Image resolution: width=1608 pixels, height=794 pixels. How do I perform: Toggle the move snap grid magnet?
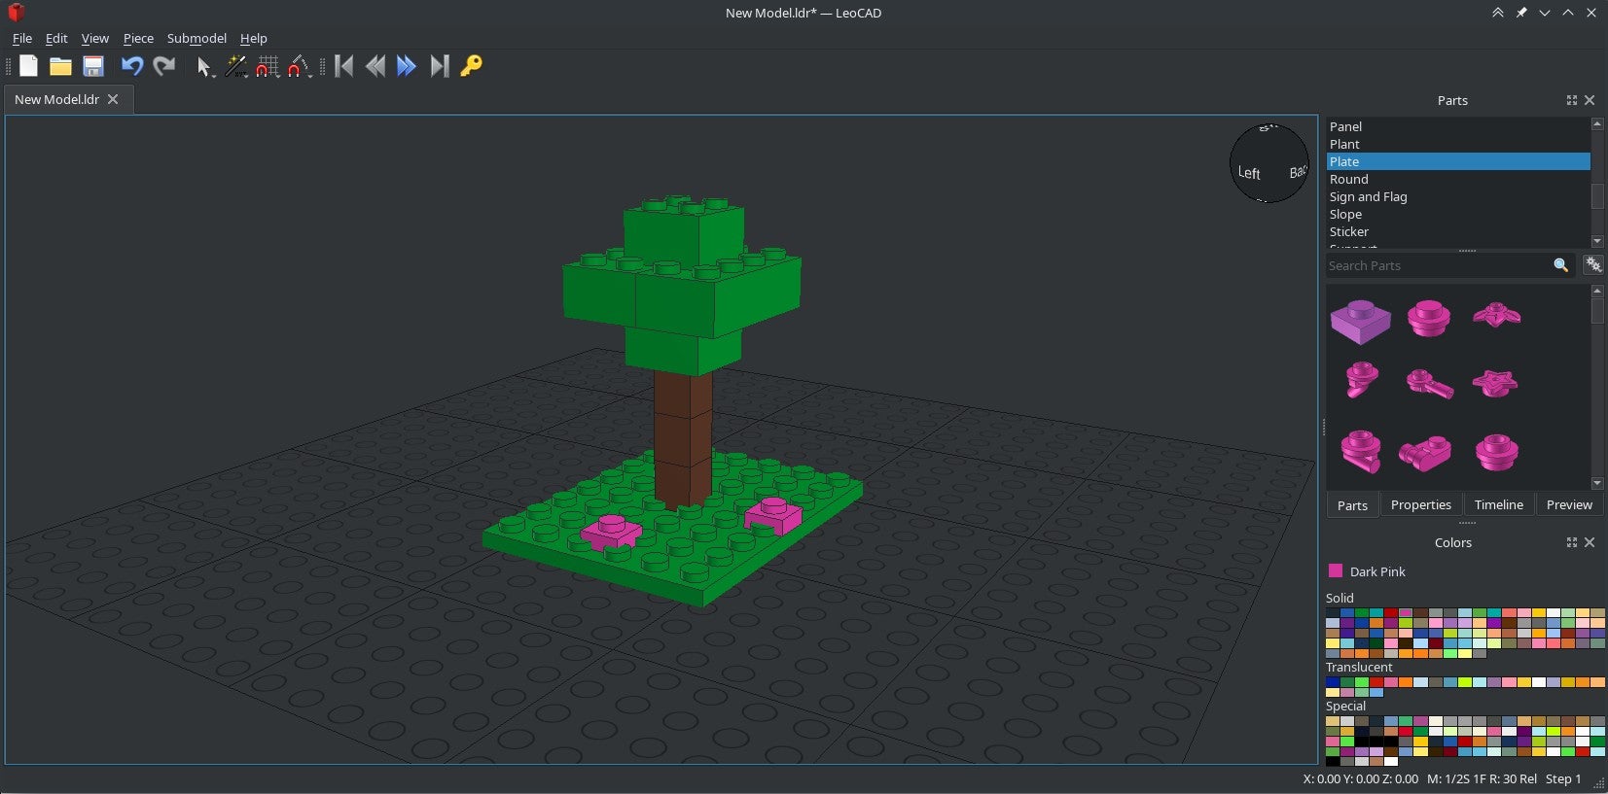coord(268,66)
